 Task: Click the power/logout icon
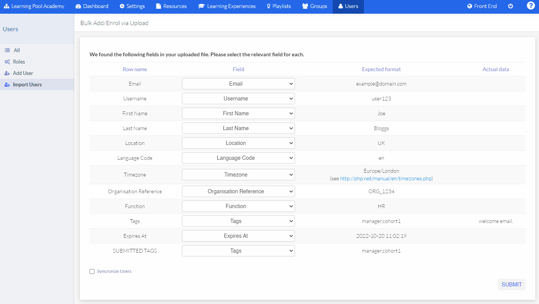pos(510,6)
